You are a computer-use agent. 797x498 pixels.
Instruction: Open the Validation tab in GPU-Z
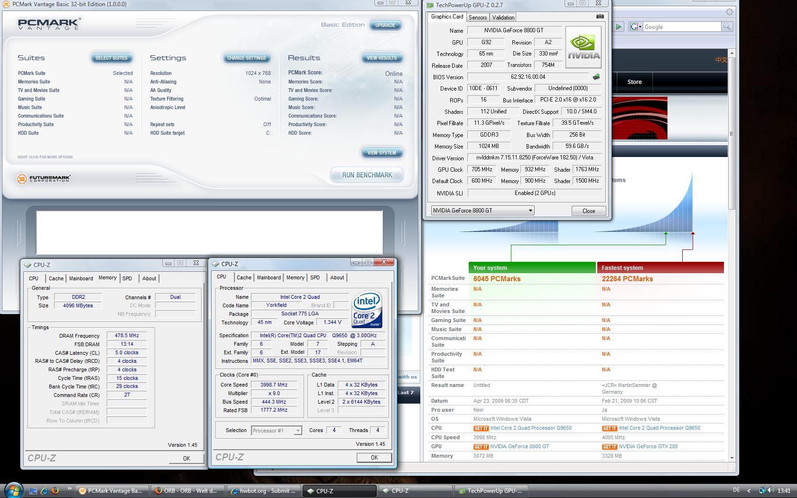(x=503, y=18)
